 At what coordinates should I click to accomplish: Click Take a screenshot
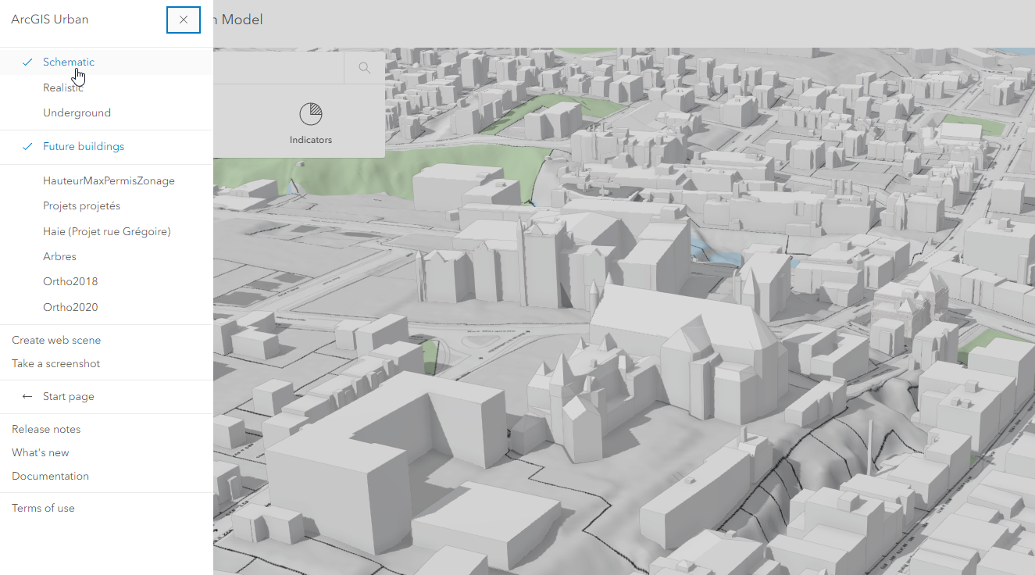coord(55,363)
